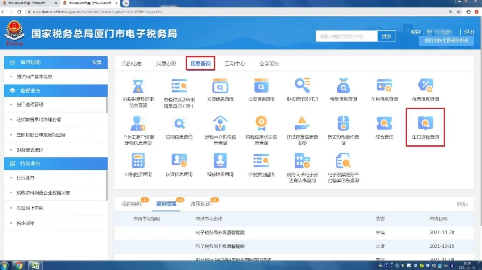Switch to the 我要办税 tab
Image resolution: width=482 pixels, height=270 pixels.
coord(166,64)
